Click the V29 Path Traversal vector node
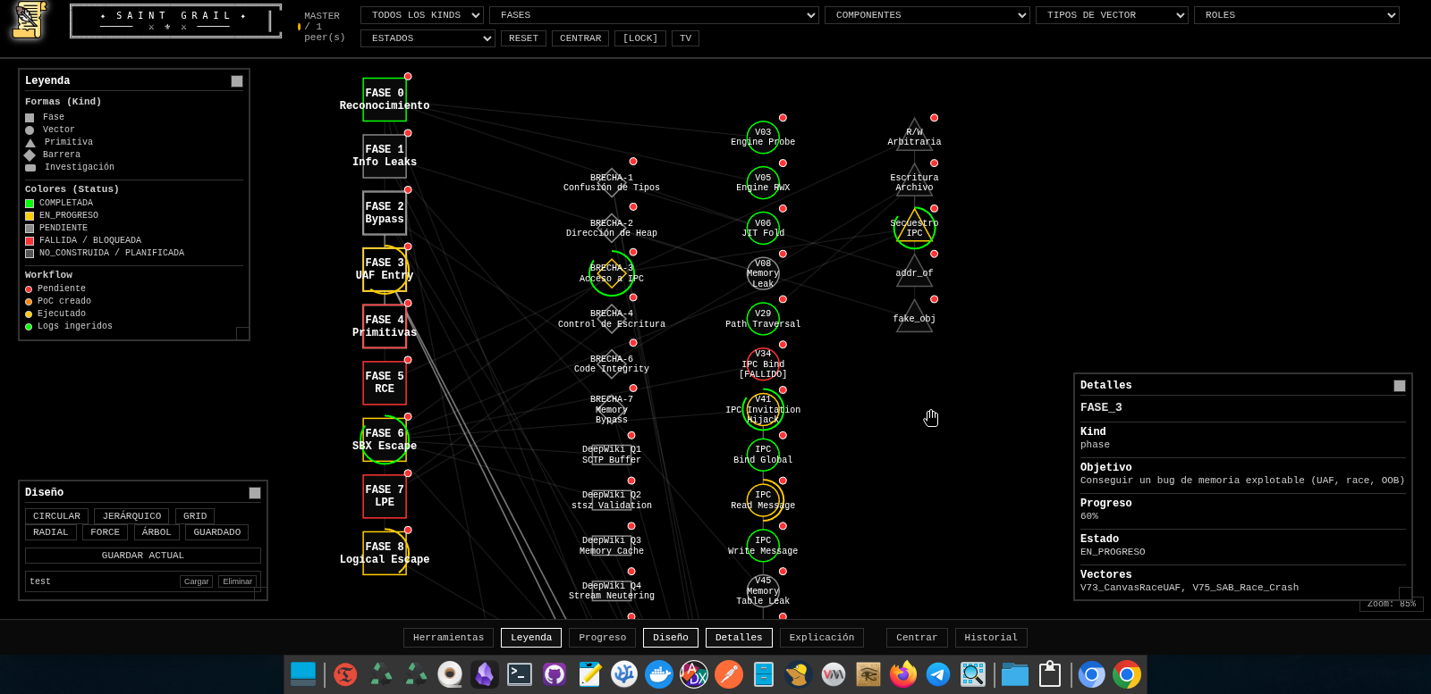 click(x=763, y=319)
